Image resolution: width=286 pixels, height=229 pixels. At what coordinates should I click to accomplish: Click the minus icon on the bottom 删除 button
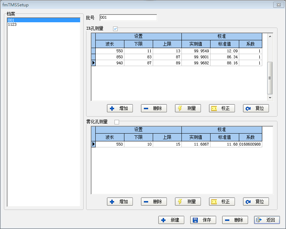(x=227, y=220)
